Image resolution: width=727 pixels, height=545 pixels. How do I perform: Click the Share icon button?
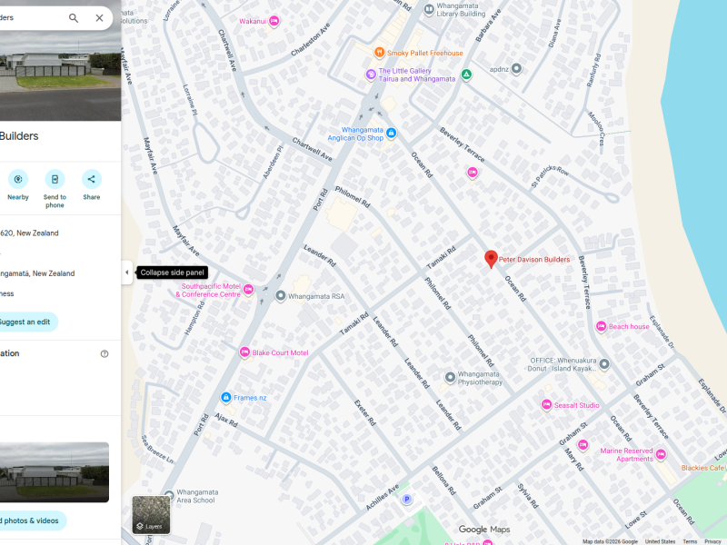click(x=92, y=180)
